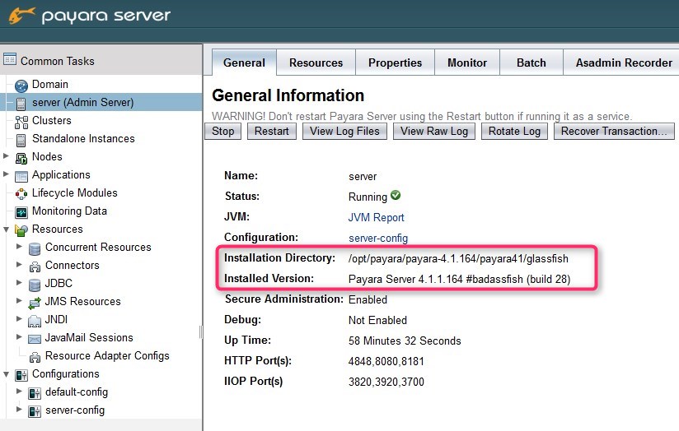Image resolution: width=679 pixels, height=431 pixels.
Task: Click Recover Transaction button
Action: (614, 131)
